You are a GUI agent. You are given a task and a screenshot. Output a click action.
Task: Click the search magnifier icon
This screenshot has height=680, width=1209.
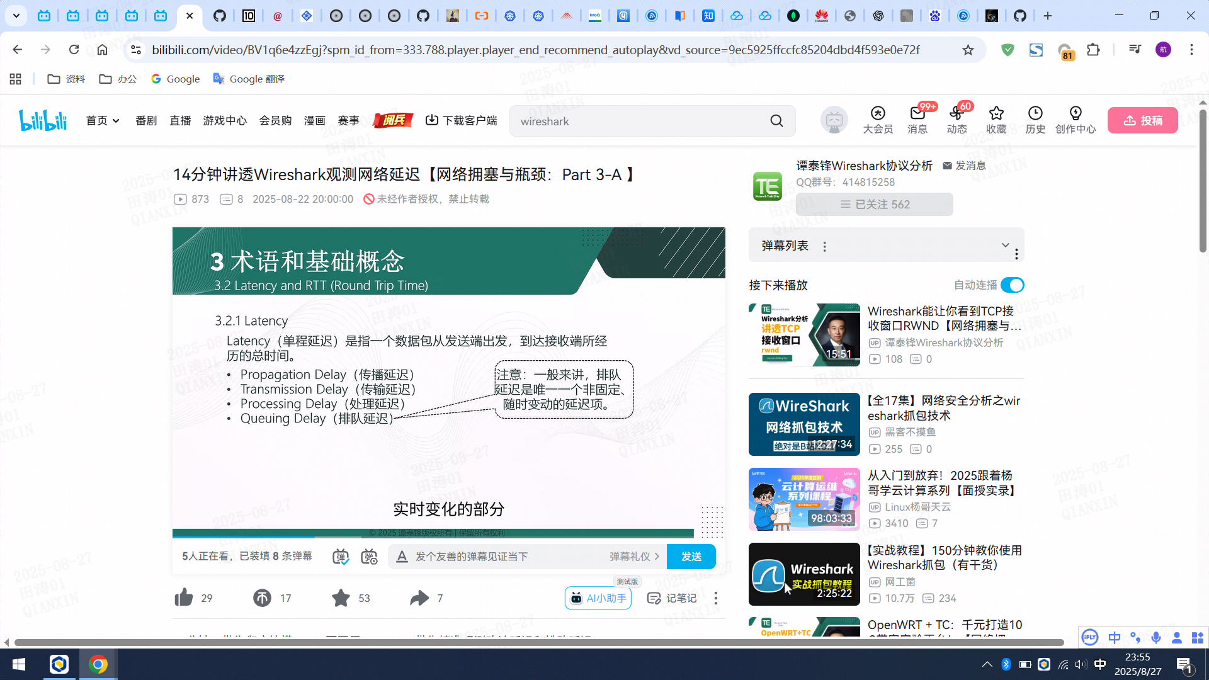(776, 121)
